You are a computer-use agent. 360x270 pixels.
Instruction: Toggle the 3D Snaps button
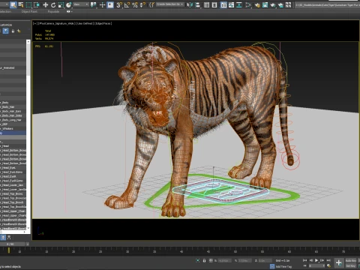(x=119, y=4)
